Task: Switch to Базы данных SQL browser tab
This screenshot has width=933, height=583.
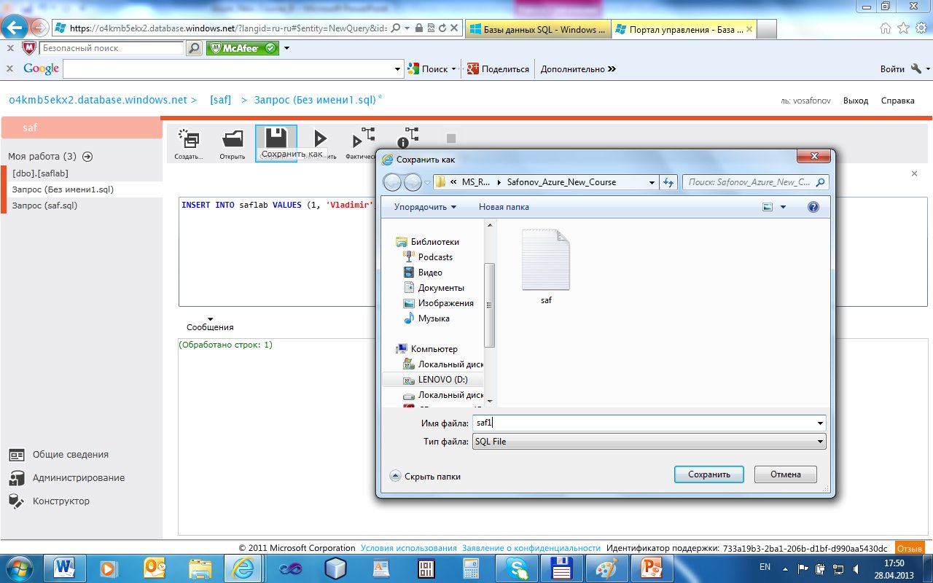Action: (538, 29)
